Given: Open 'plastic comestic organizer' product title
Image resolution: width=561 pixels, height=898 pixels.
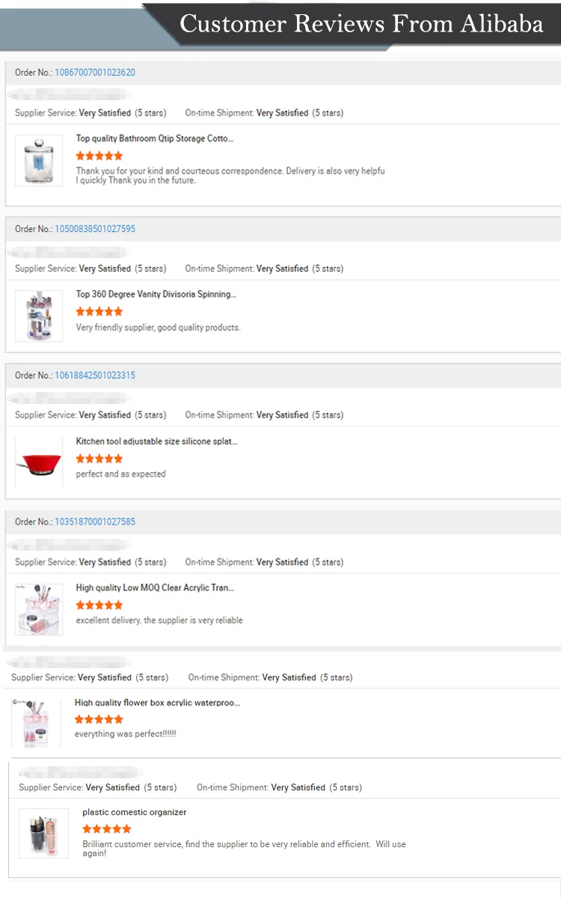Looking at the screenshot, I should click(135, 812).
